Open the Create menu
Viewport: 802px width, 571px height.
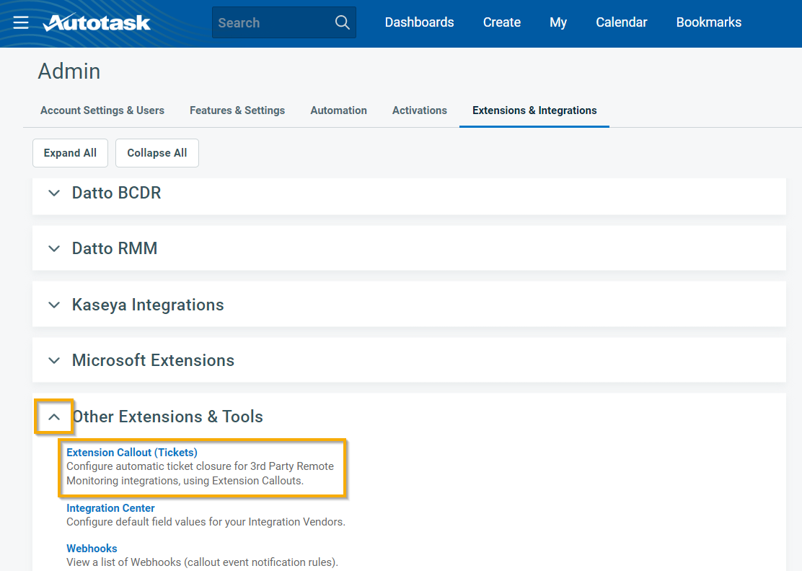[501, 22]
